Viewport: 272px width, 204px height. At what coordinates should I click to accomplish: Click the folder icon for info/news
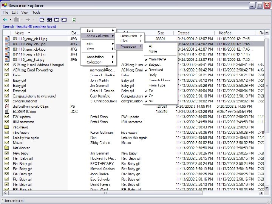[x=6, y=127]
